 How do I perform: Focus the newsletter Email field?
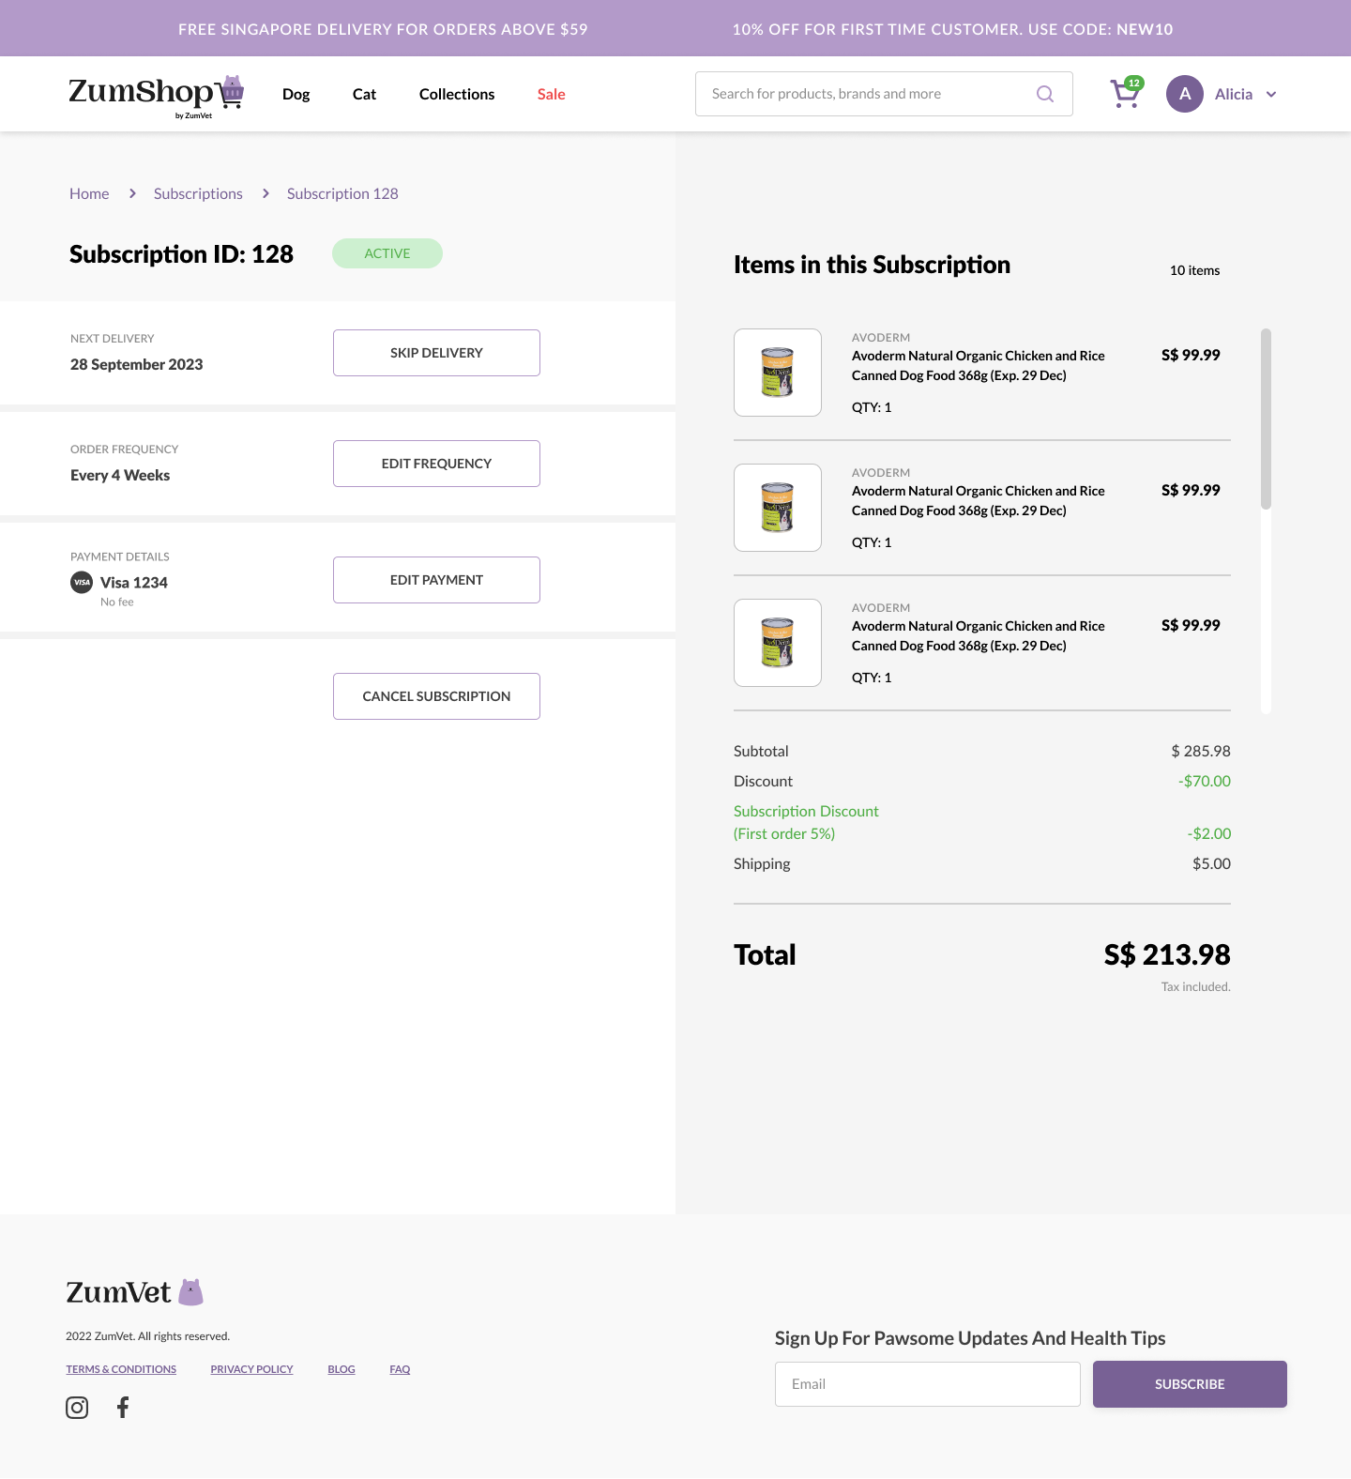[927, 1384]
